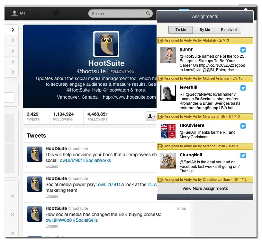Open the HootSuite owl profile picture
Viewport: 262px width, 242px height.
[106, 44]
